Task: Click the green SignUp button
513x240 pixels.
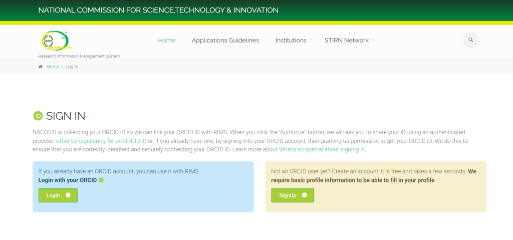Action: tap(293, 195)
